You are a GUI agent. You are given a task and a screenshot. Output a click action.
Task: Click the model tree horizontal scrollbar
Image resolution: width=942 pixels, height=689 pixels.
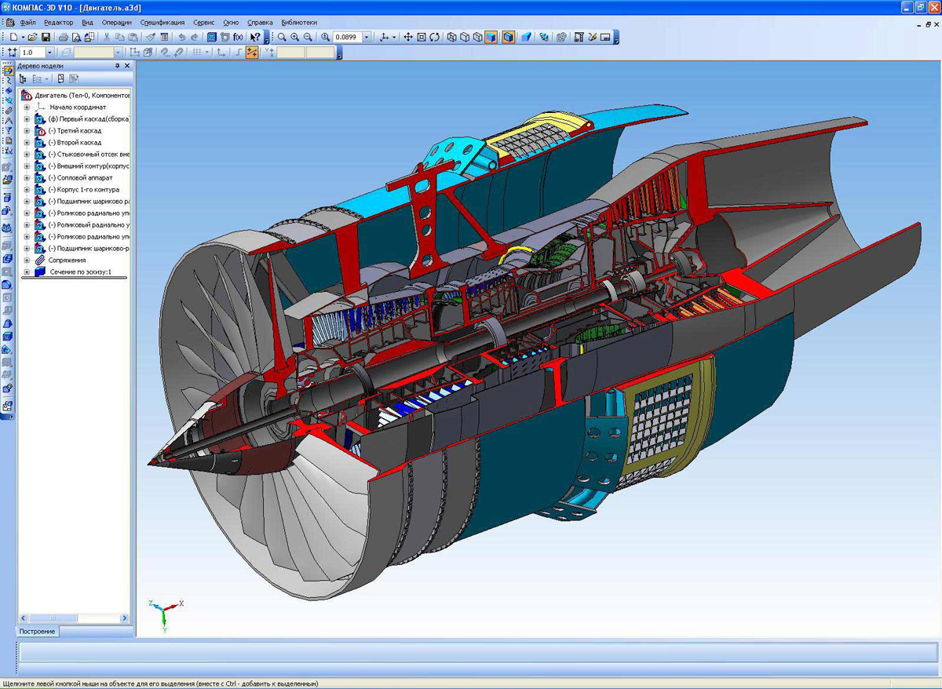click(x=75, y=618)
